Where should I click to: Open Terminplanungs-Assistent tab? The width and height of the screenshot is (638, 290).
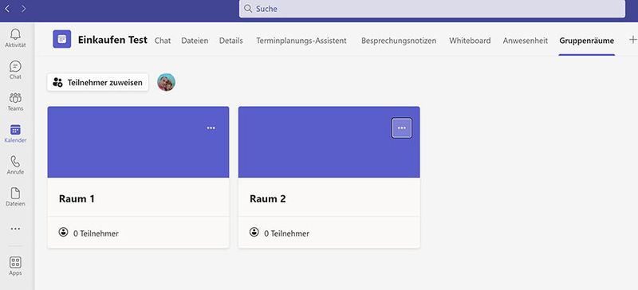(301, 41)
